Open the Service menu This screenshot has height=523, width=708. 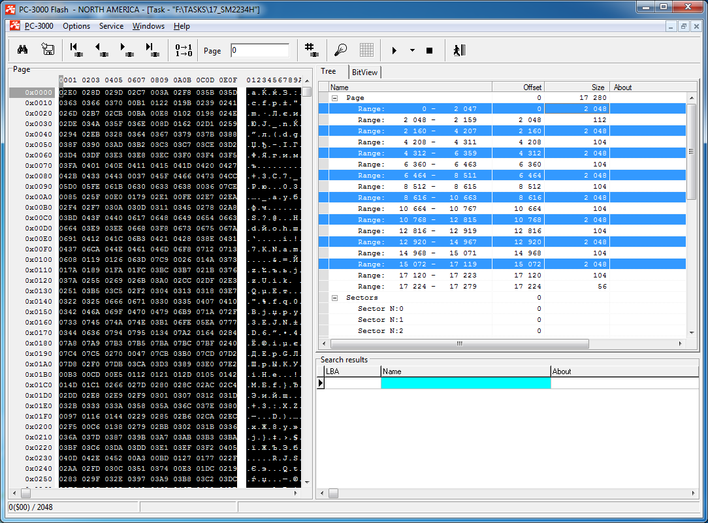pyautogui.click(x=111, y=26)
